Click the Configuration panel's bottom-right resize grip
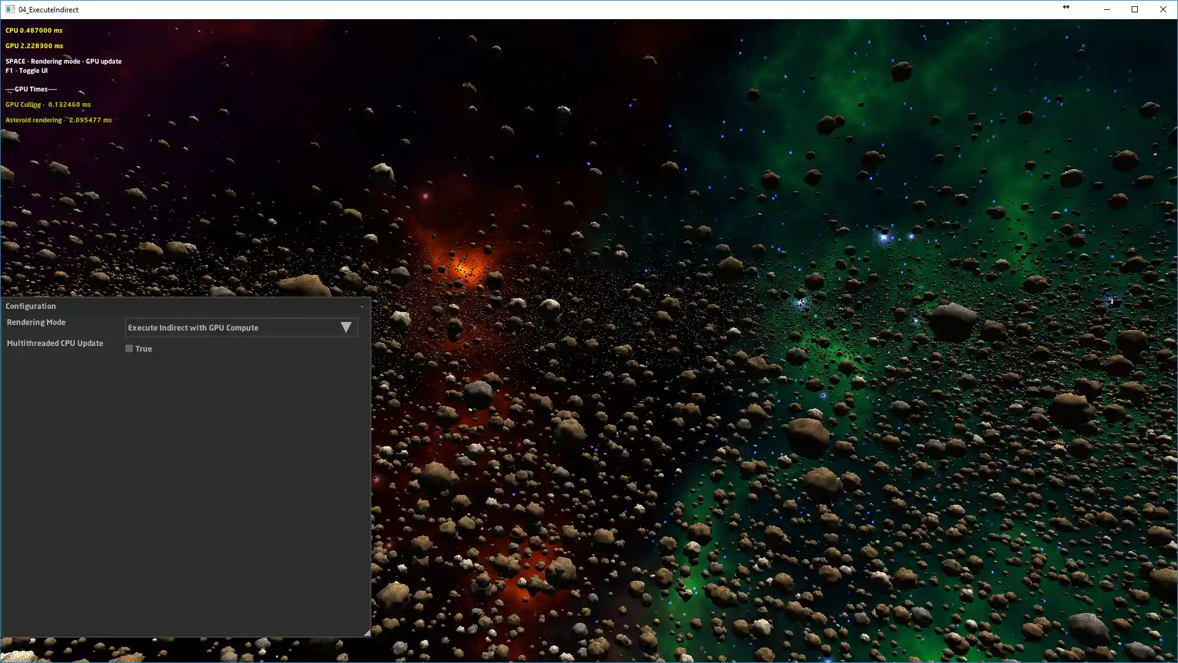The image size is (1178, 663). coord(367,632)
